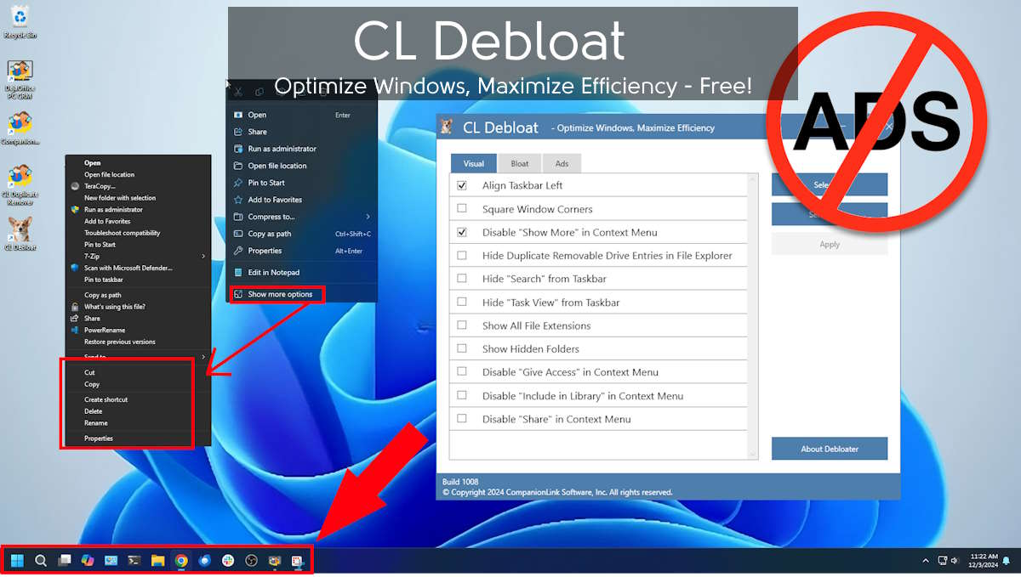Viewport: 1021px width, 577px height.
Task: Check Disable "Include in Library" in Context Menu
Action: [462, 395]
